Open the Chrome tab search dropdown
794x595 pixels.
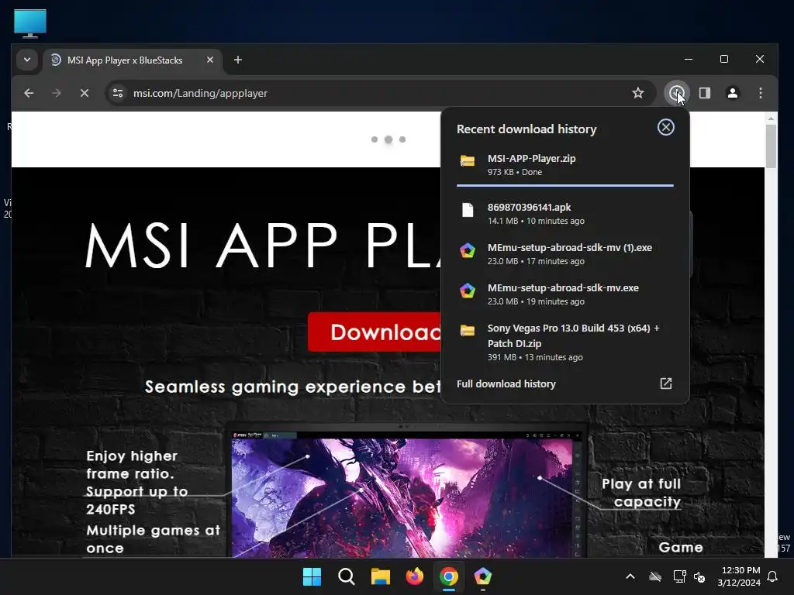[27, 60]
